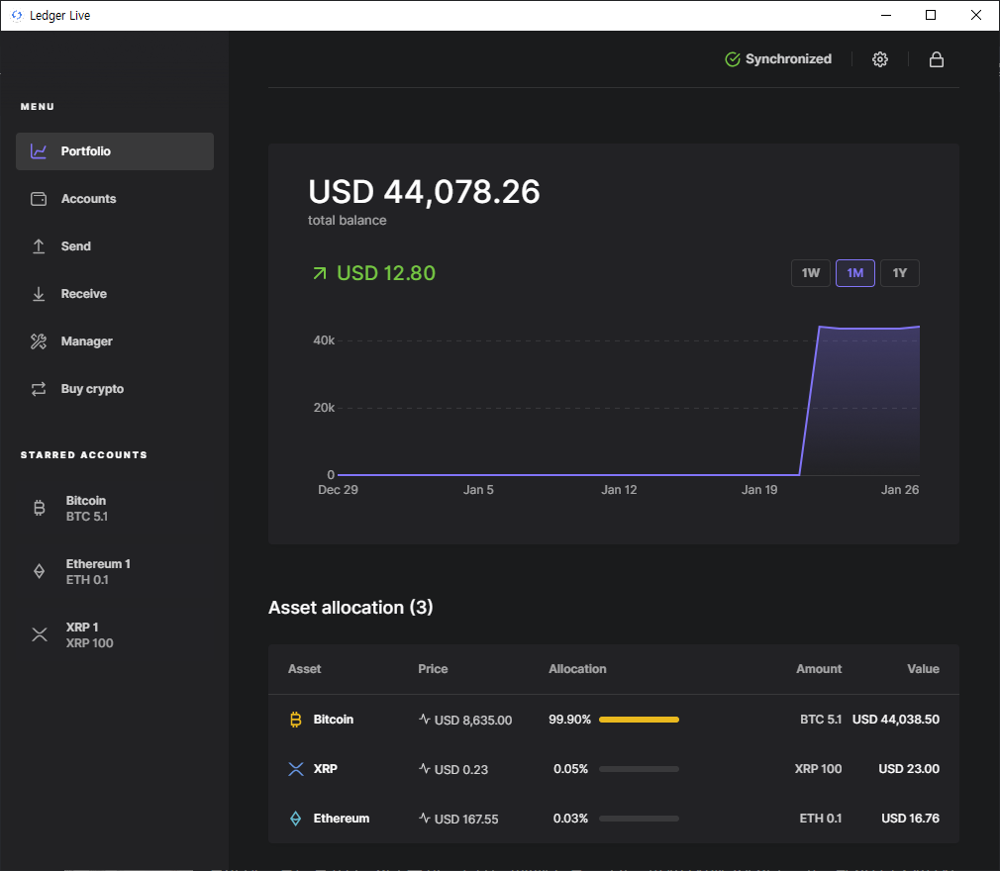Maximize the Ledger Live window
The image size is (1000, 871).
[x=931, y=15]
